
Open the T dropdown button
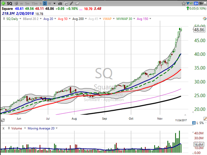(x=201, y=3)
